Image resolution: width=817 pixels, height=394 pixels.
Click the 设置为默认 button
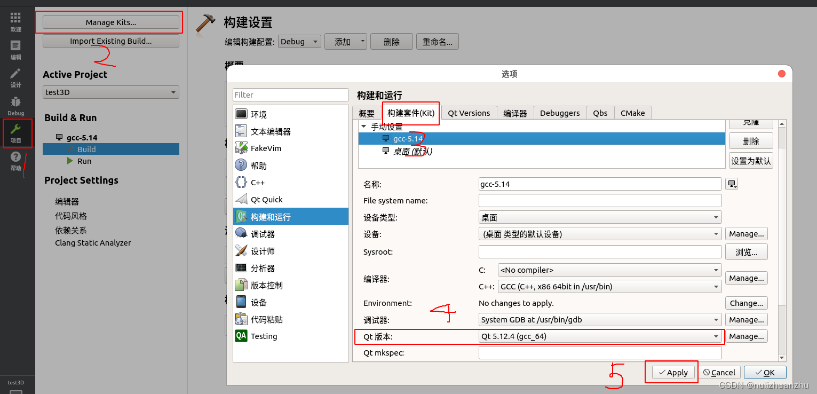[x=750, y=160]
